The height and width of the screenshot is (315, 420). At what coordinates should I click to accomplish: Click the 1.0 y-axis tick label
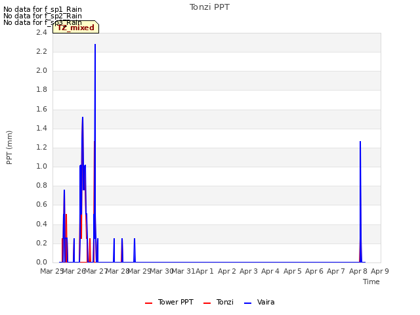41,166
